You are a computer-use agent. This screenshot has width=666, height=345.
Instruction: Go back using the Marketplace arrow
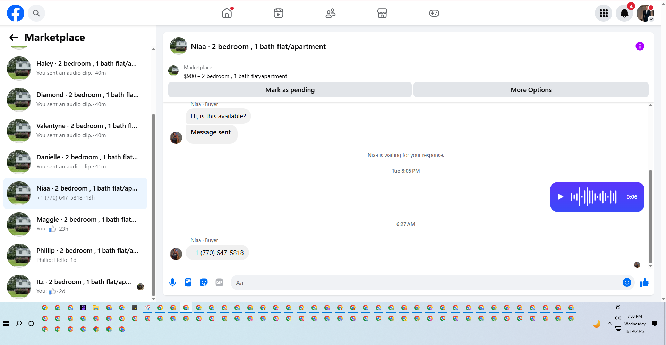tap(14, 37)
